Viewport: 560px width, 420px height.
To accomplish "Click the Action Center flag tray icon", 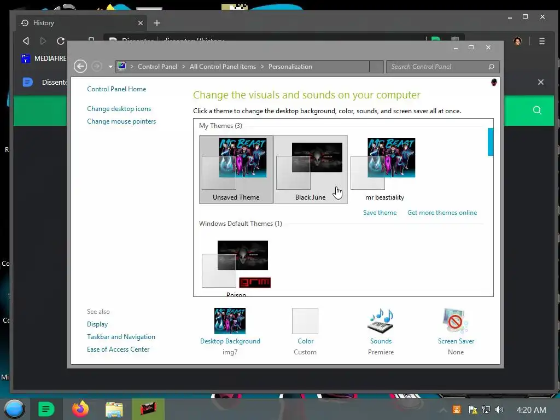I will coord(473,410).
